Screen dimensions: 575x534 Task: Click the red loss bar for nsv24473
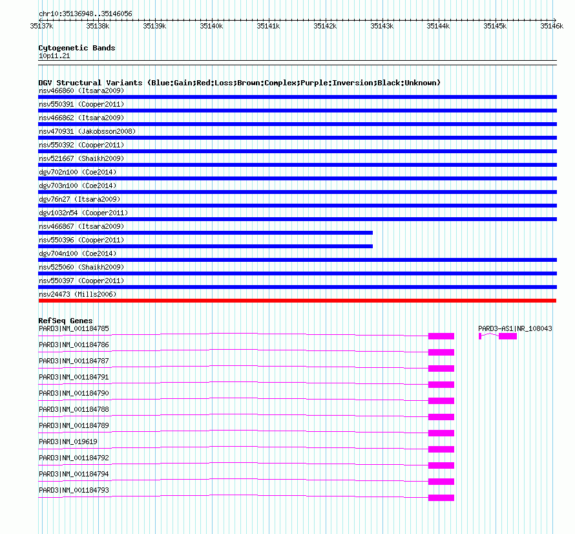coord(297,301)
